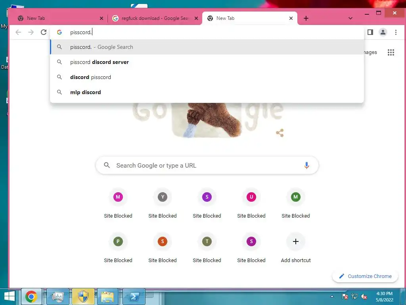Open the new tab plus button
The image size is (406, 305).
tap(306, 18)
